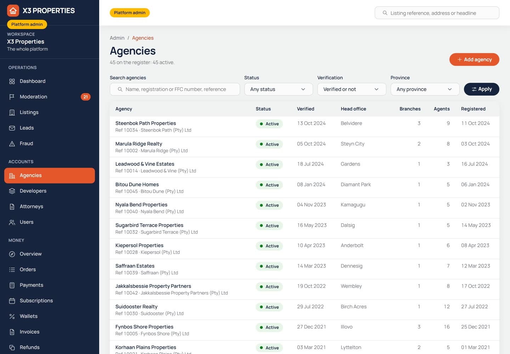This screenshot has width=510, height=354.
Task: Click the Attorneys document icon
Action: click(12, 206)
